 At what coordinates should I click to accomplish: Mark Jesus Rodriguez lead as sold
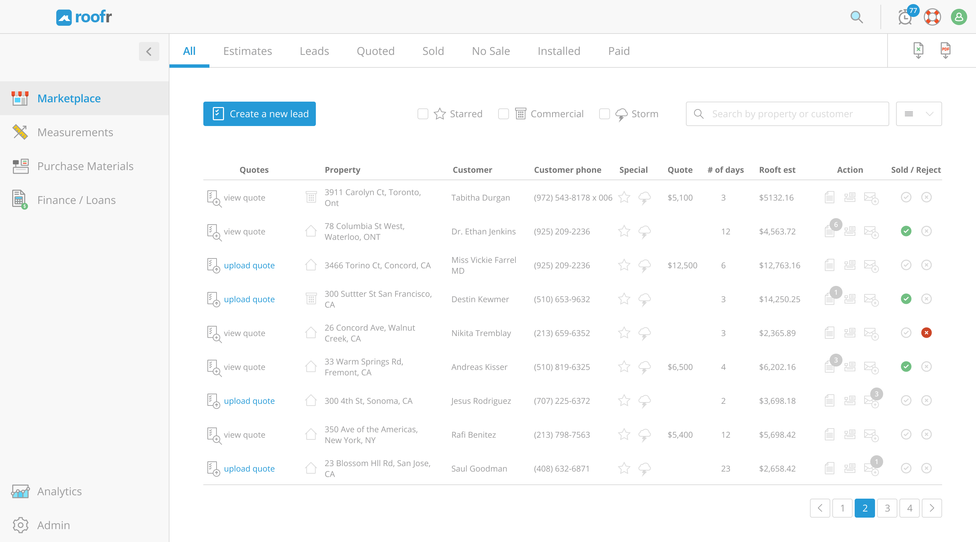click(906, 401)
